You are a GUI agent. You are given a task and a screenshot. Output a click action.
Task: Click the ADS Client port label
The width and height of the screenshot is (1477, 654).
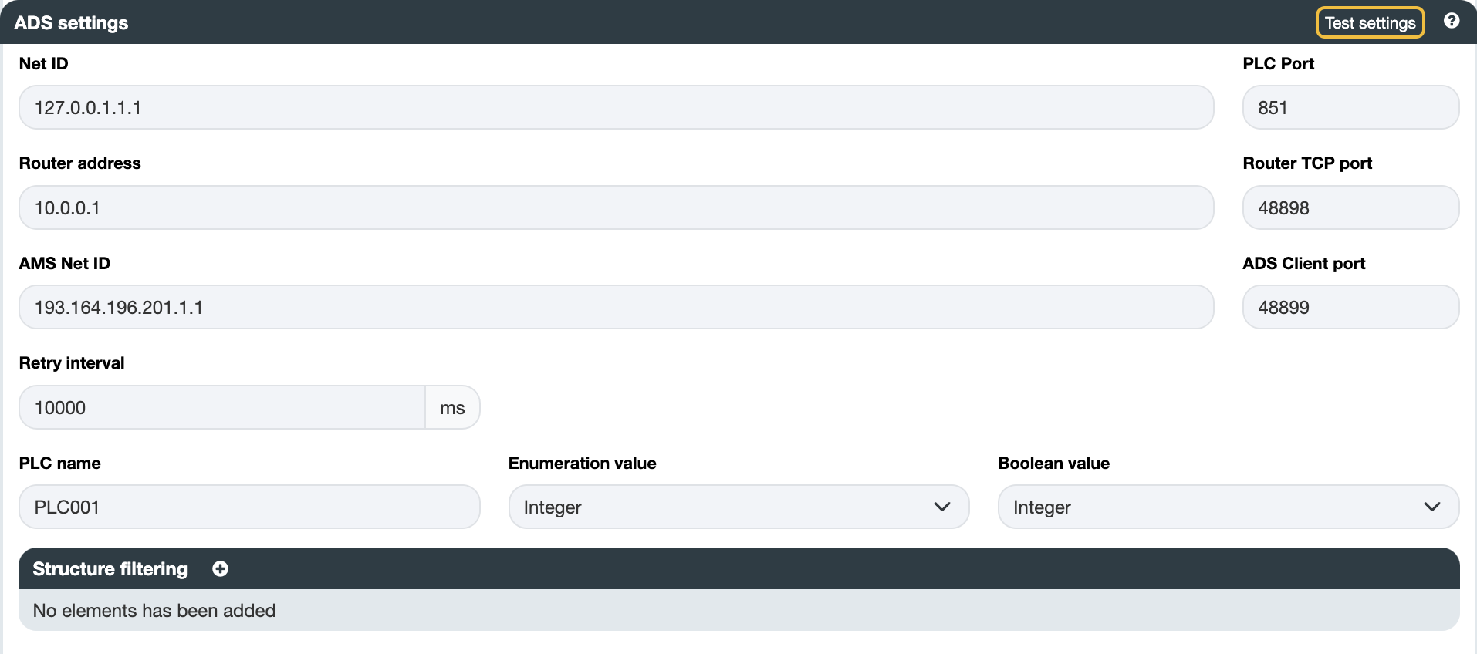point(1303,263)
